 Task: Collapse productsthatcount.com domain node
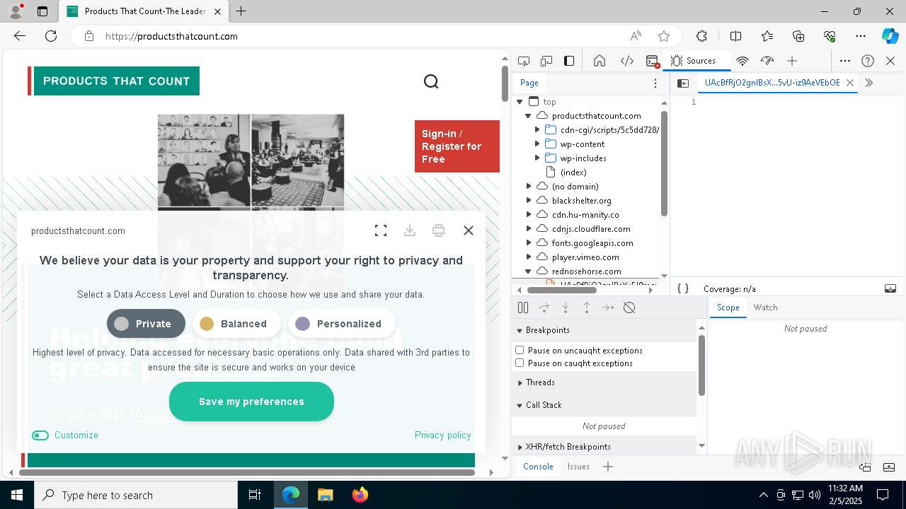coord(528,116)
